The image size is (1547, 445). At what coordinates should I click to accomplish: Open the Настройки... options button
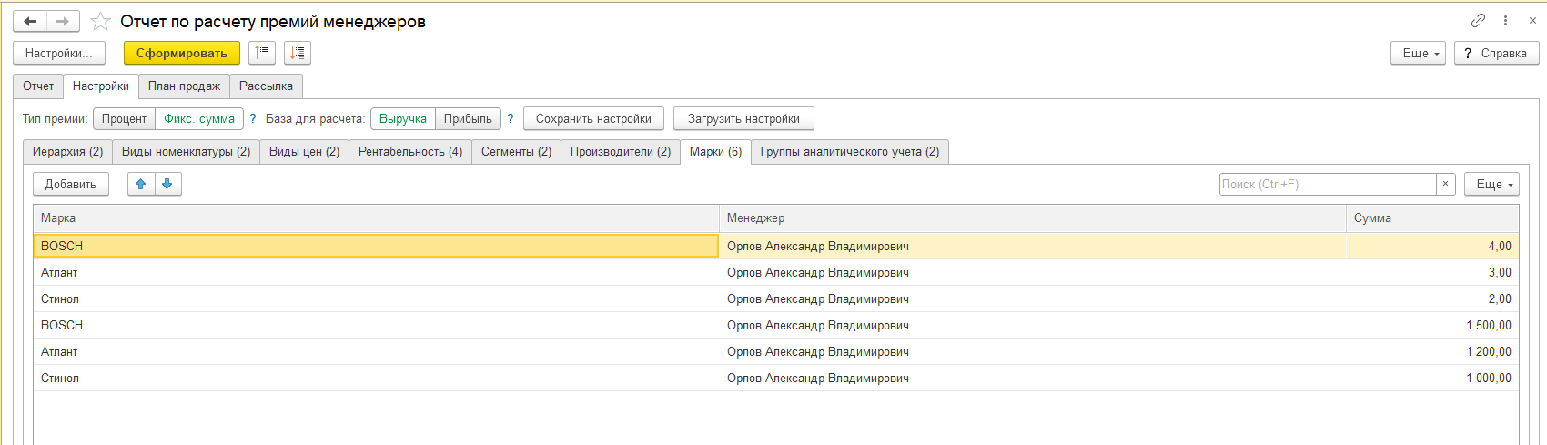pos(59,53)
